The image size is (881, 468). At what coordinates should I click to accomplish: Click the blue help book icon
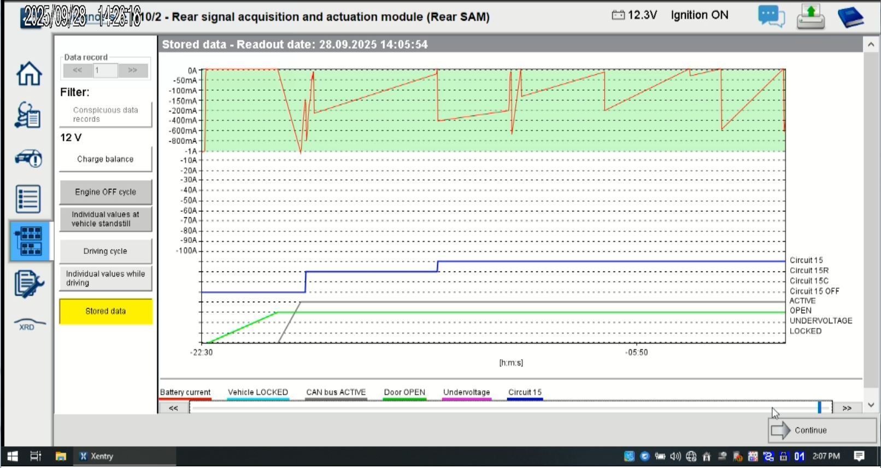click(x=850, y=16)
